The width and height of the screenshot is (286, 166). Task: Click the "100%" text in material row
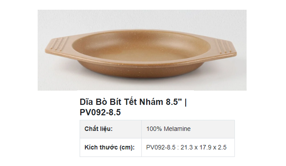pos(153,129)
